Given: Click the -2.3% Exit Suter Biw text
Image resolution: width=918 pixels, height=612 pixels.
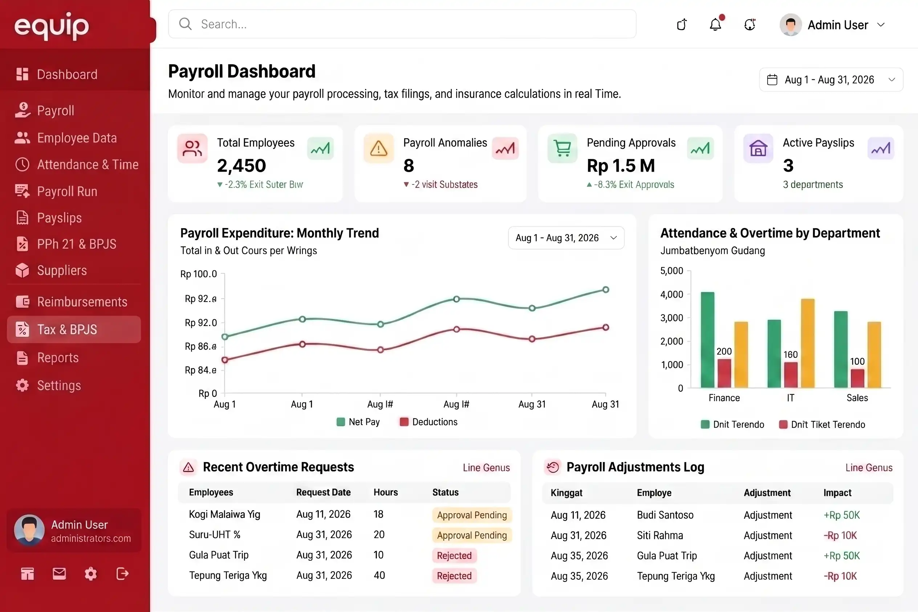Looking at the screenshot, I should (x=264, y=185).
